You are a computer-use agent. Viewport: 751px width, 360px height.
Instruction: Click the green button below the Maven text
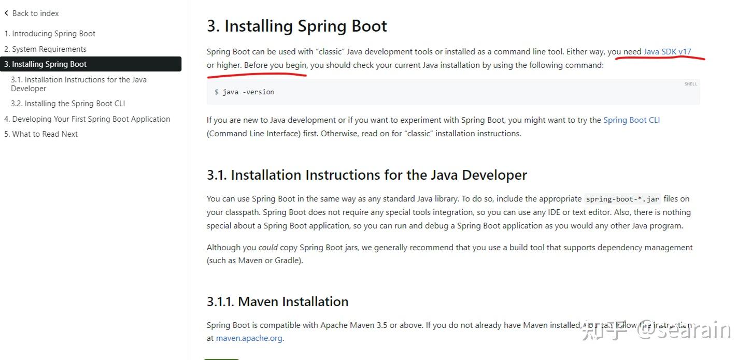tap(221, 358)
